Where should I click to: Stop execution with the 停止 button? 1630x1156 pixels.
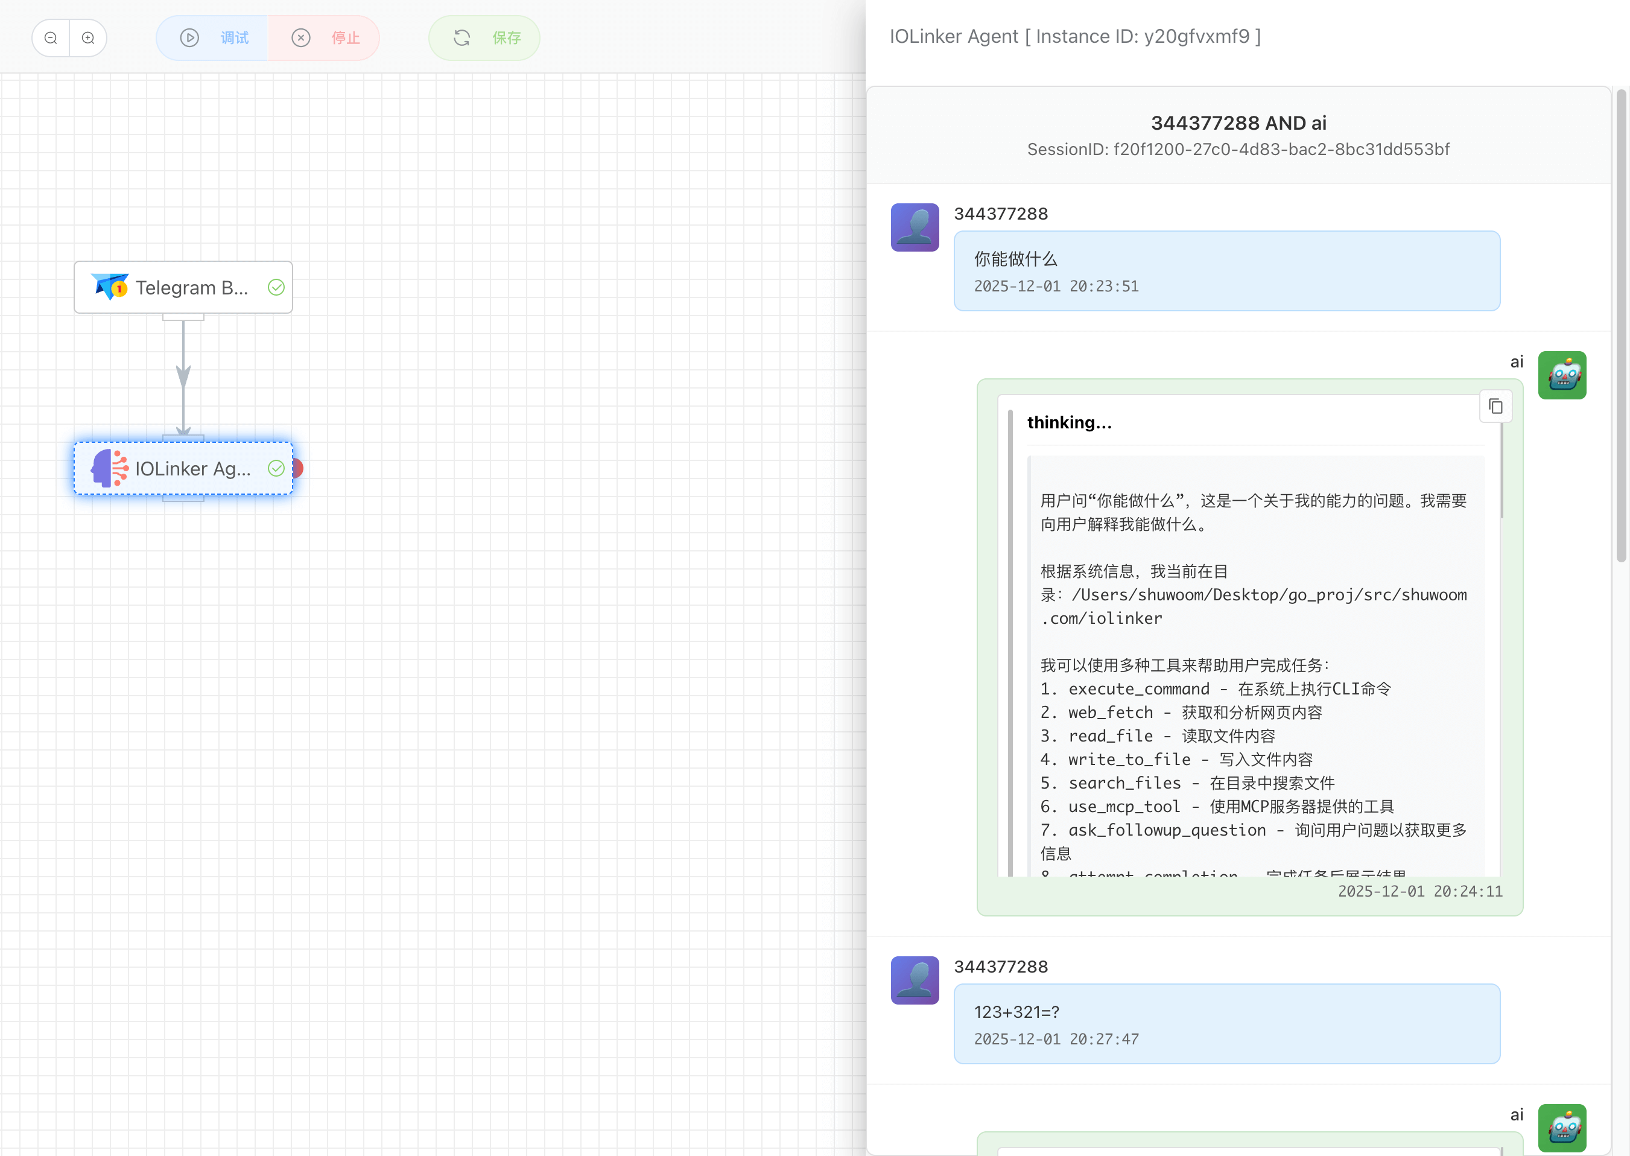pyautogui.click(x=325, y=38)
